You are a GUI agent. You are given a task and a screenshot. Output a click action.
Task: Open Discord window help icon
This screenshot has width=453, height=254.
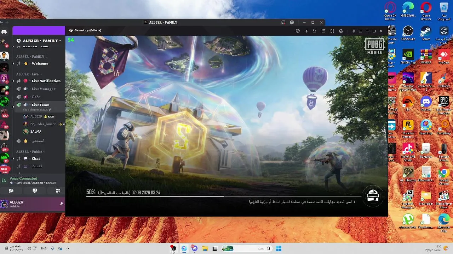[292, 22]
